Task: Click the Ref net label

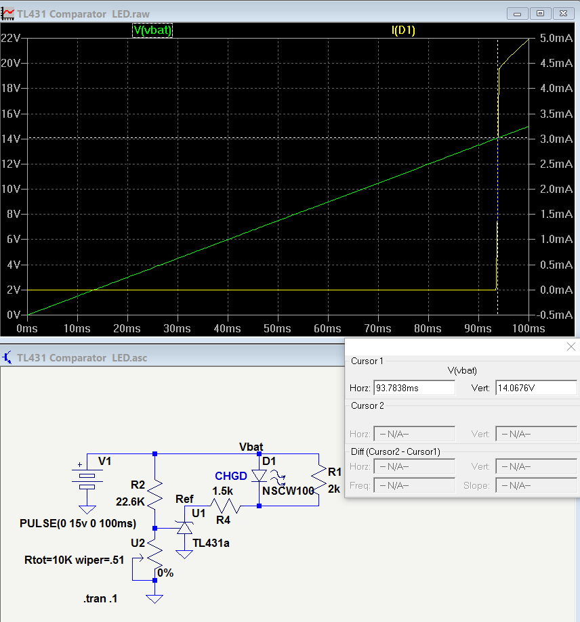Action: pos(184,499)
